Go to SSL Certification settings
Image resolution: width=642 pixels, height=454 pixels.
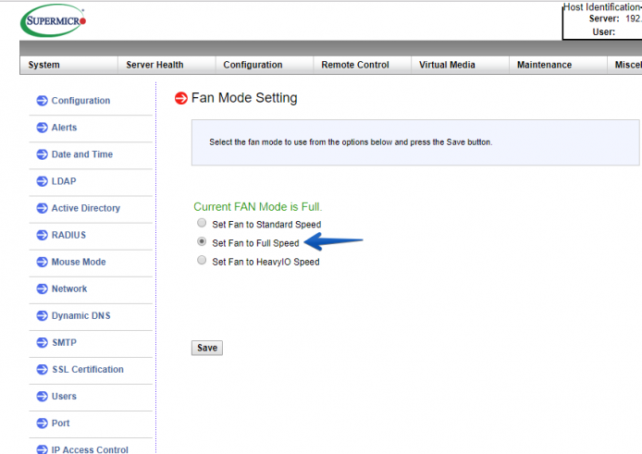click(88, 369)
